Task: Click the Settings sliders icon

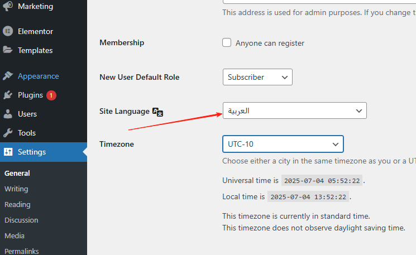Action: (x=8, y=152)
